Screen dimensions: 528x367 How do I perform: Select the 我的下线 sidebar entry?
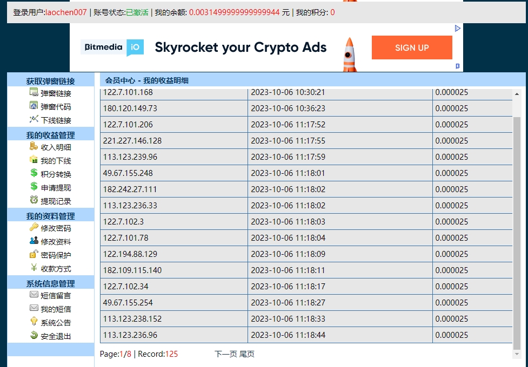click(x=56, y=161)
